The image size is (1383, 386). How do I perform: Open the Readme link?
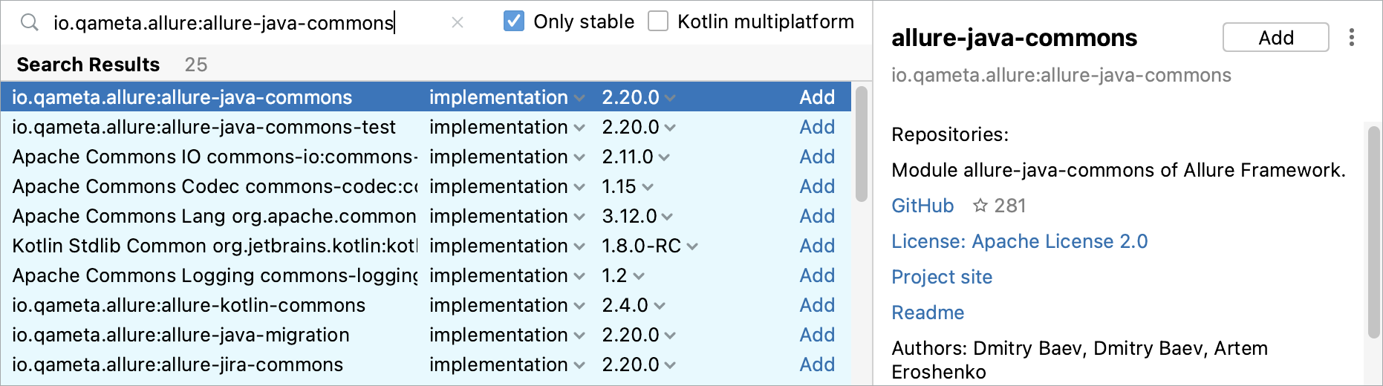(x=928, y=313)
